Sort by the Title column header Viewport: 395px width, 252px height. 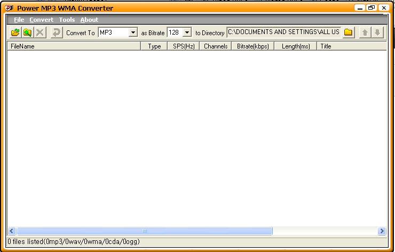tap(352, 46)
